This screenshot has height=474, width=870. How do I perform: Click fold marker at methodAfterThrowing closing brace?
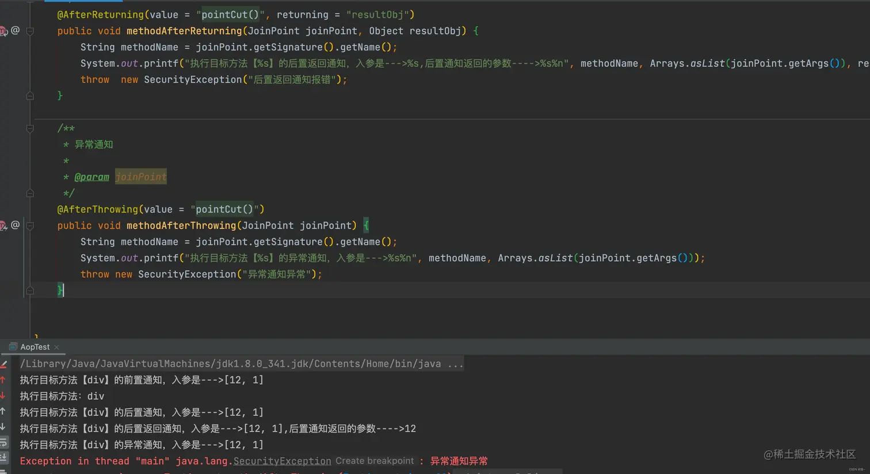point(30,290)
